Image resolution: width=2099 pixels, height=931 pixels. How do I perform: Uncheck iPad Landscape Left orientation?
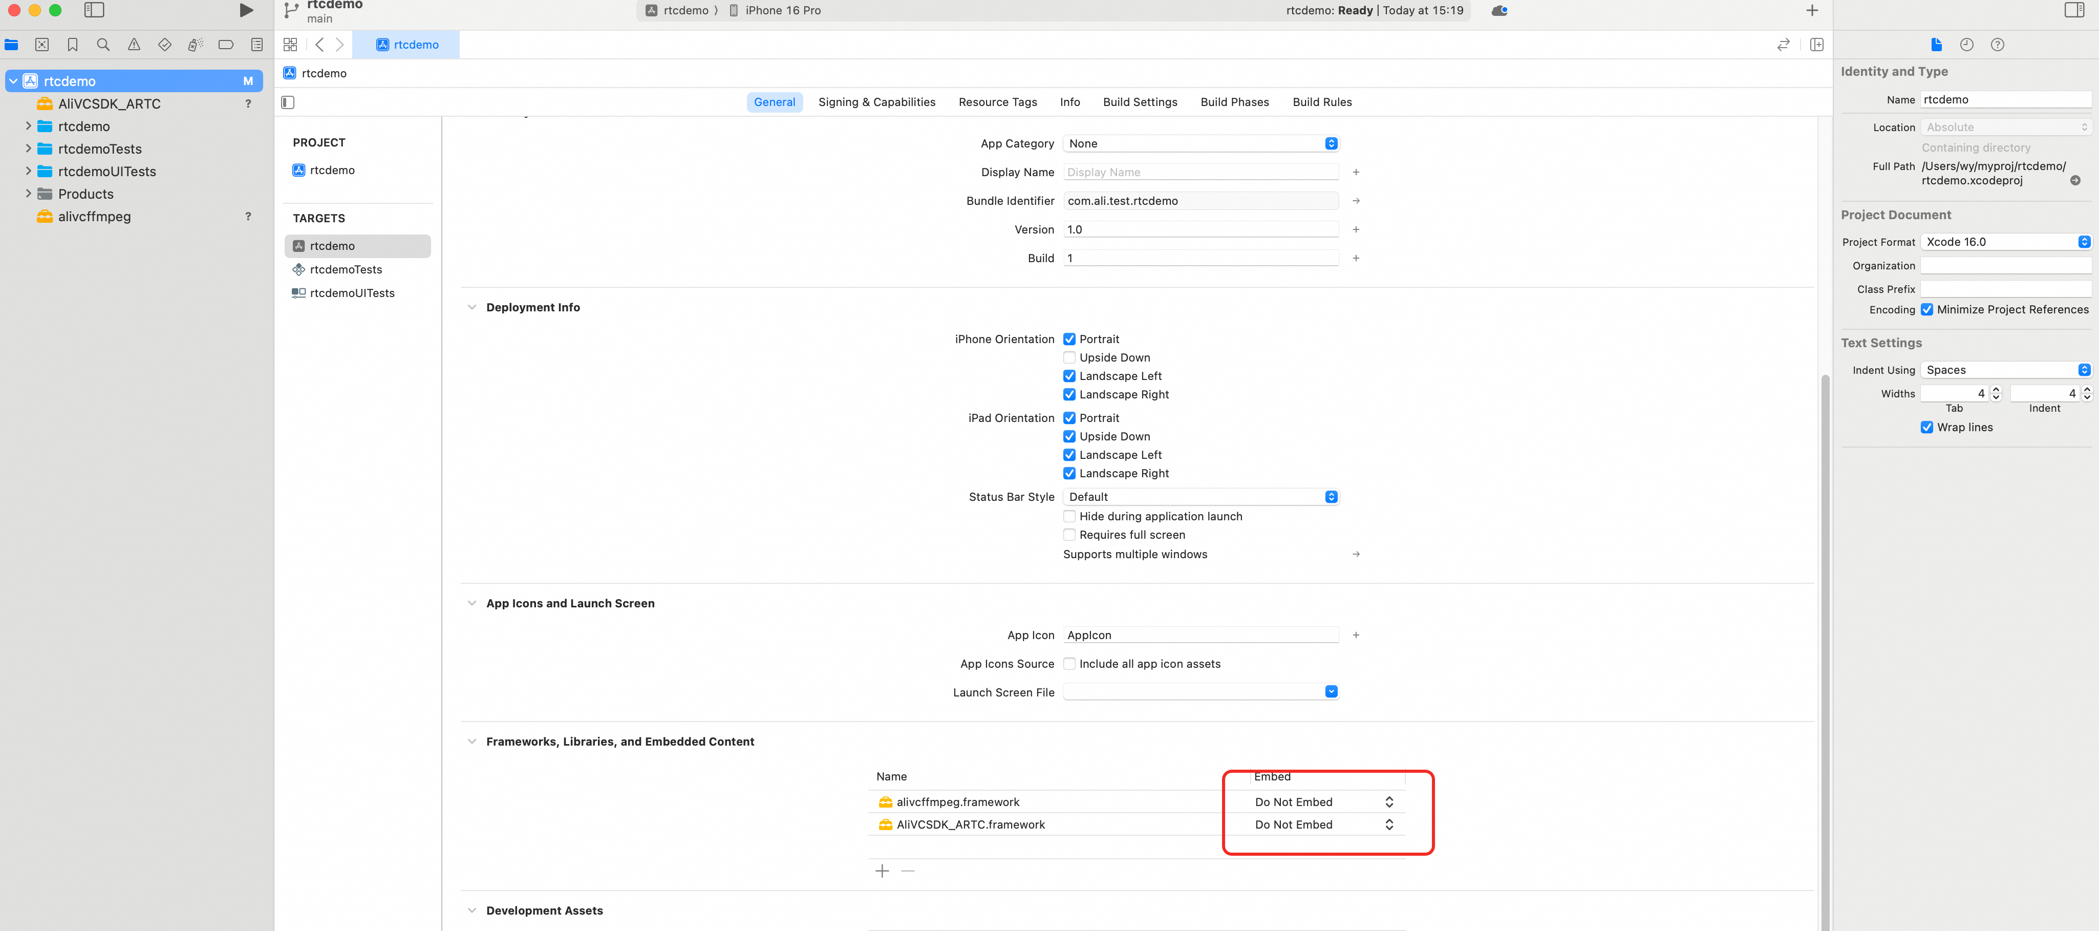pyautogui.click(x=1069, y=455)
